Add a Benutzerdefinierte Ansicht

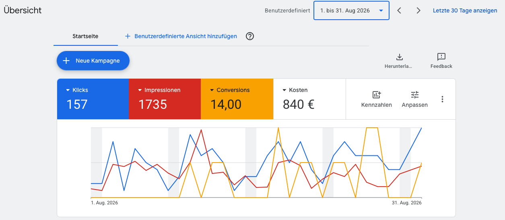(181, 36)
